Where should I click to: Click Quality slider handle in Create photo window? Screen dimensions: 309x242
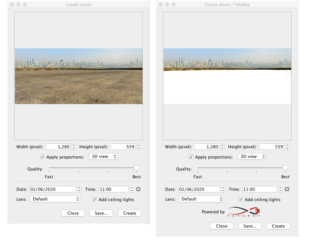click(x=136, y=168)
